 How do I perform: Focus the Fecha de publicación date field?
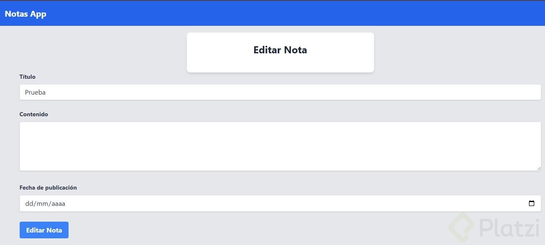(x=280, y=204)
